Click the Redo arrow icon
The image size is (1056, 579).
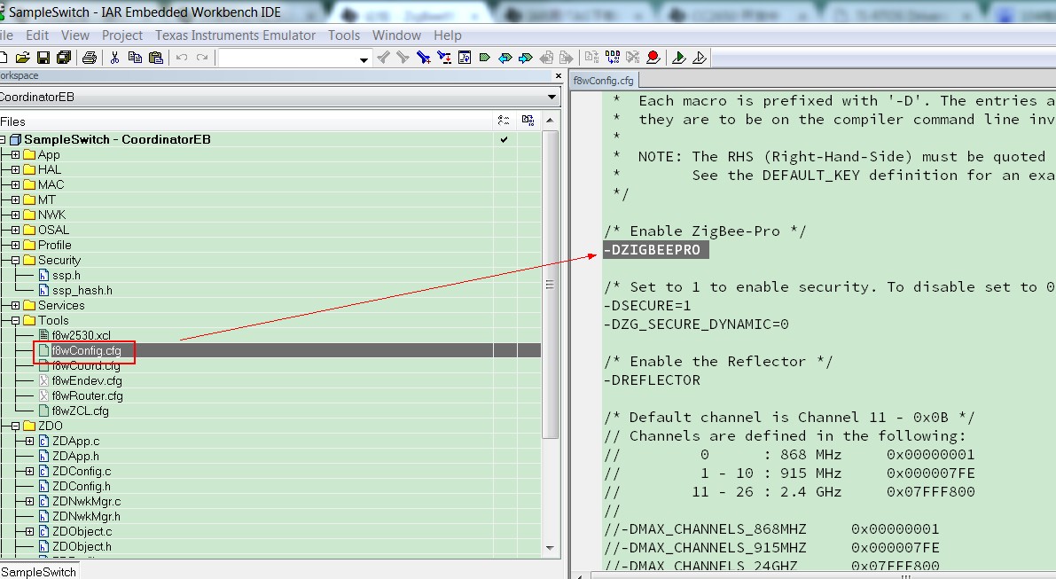[202, 58]
